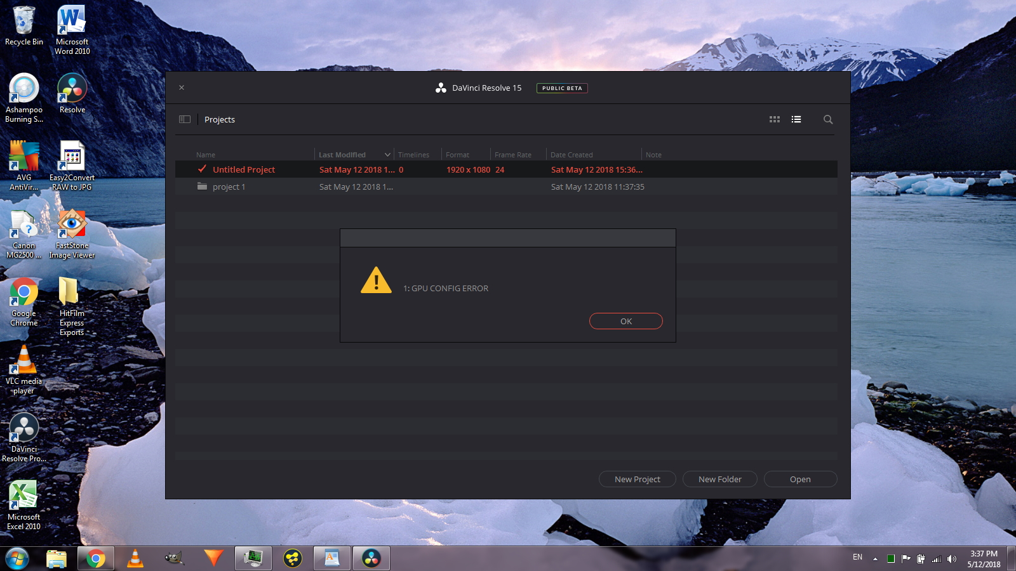
Task: Open Last Modified sort dropdown arrow
Action: pos(387,155)
